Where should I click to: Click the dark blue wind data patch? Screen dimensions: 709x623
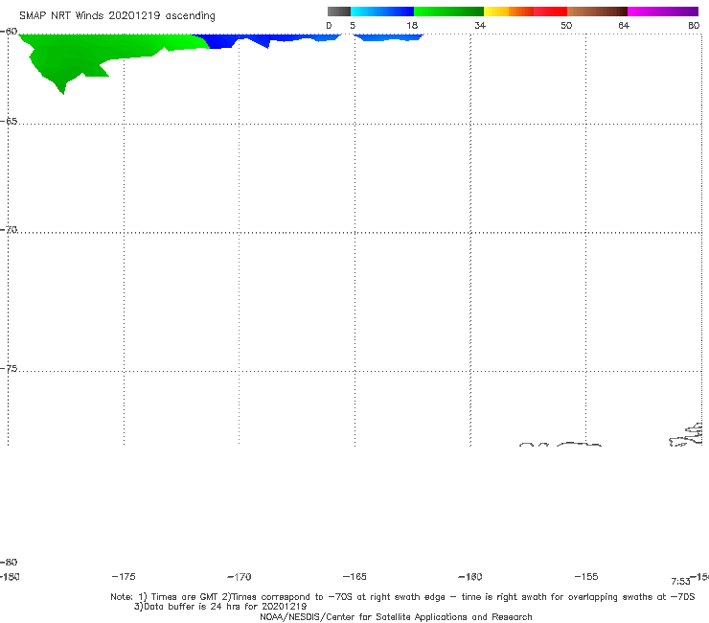click(221, 41)
